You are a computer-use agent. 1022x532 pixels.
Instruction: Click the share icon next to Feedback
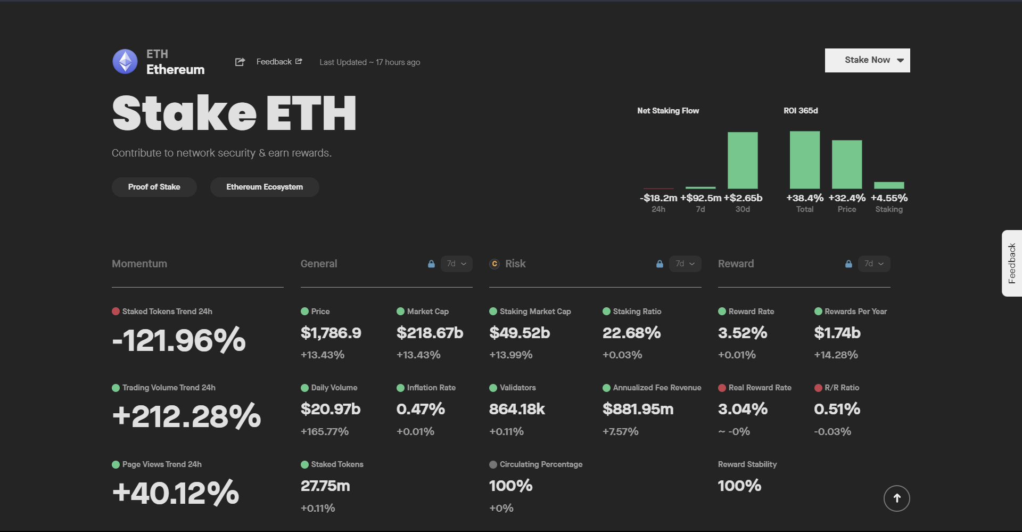tap(240, 62)
